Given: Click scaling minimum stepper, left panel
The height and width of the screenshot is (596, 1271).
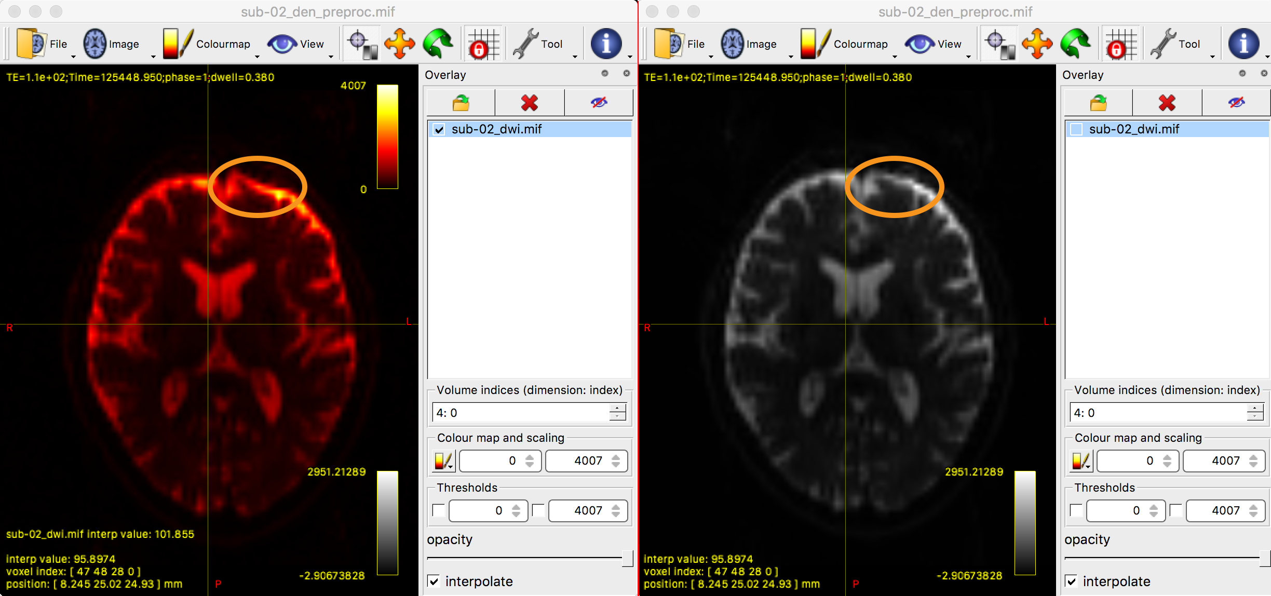Looking at the screenshot, I should [x=530, y=461].
